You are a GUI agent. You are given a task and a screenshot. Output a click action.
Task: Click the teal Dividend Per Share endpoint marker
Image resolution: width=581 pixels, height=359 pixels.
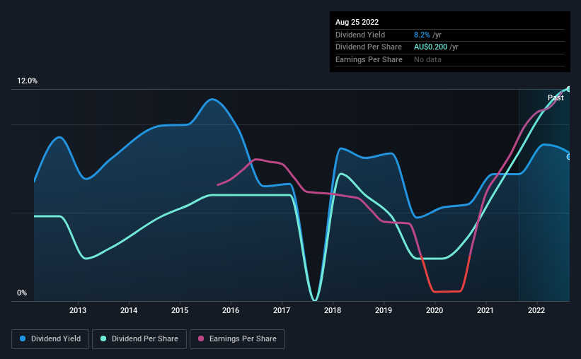tap(568, 89)
